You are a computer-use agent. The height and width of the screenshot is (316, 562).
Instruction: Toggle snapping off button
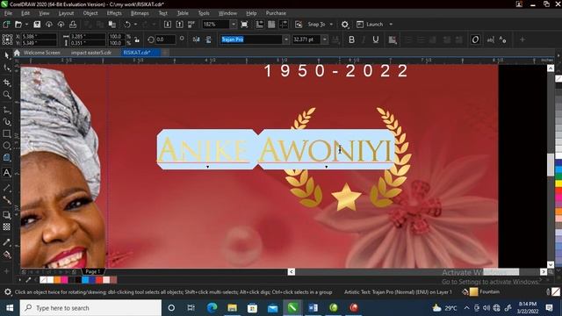pos(299,25)
